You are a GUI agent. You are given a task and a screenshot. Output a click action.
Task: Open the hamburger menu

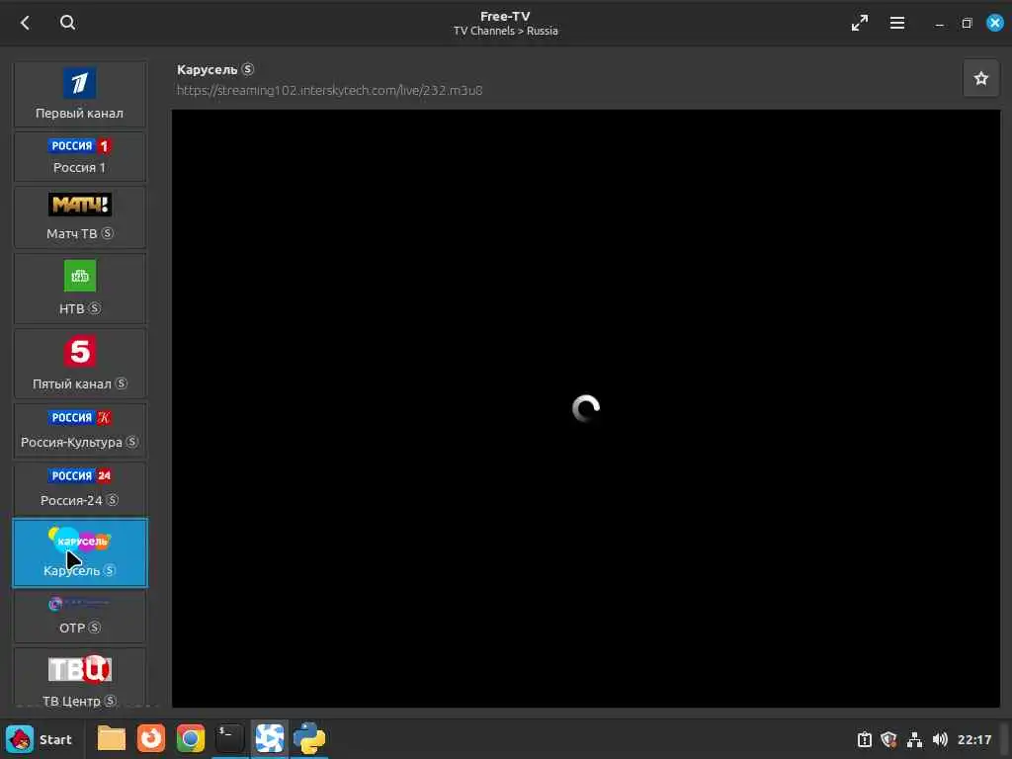(897, 24)
